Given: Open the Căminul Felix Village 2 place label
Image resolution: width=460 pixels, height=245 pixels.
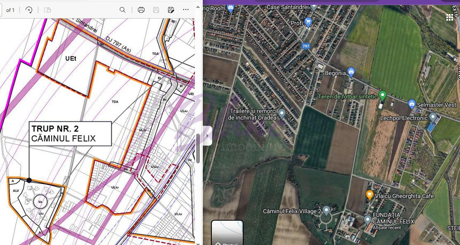Looking at the screenshot, I should click(326, 210).
